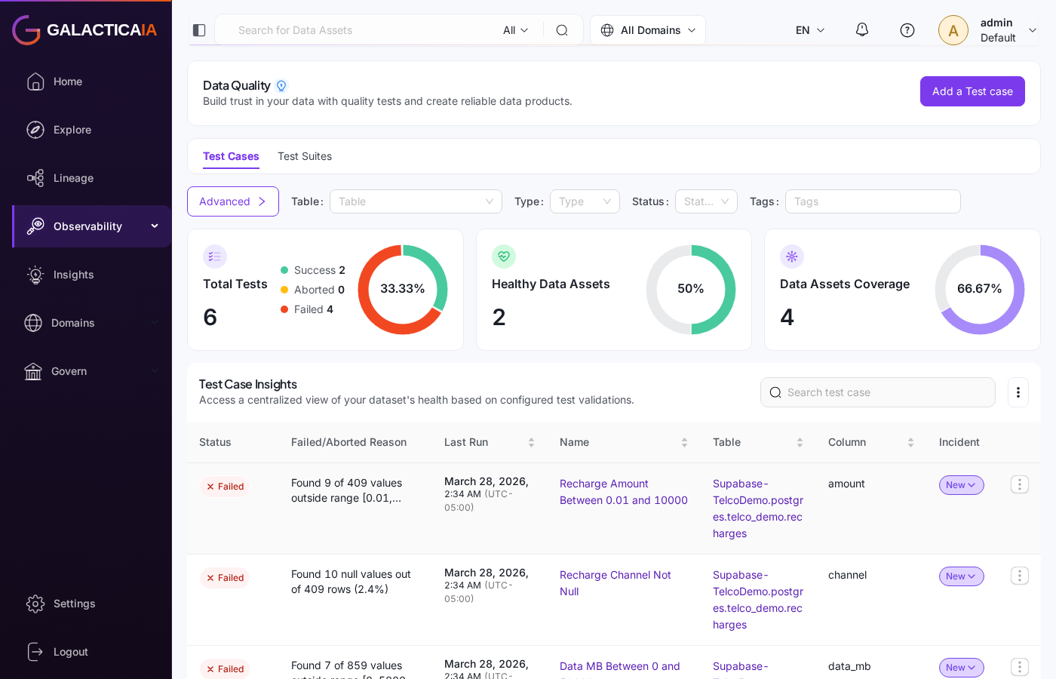Click the Total Tests checklist icon
Viewport: 1056px width, 679px height.
point(215,257)
